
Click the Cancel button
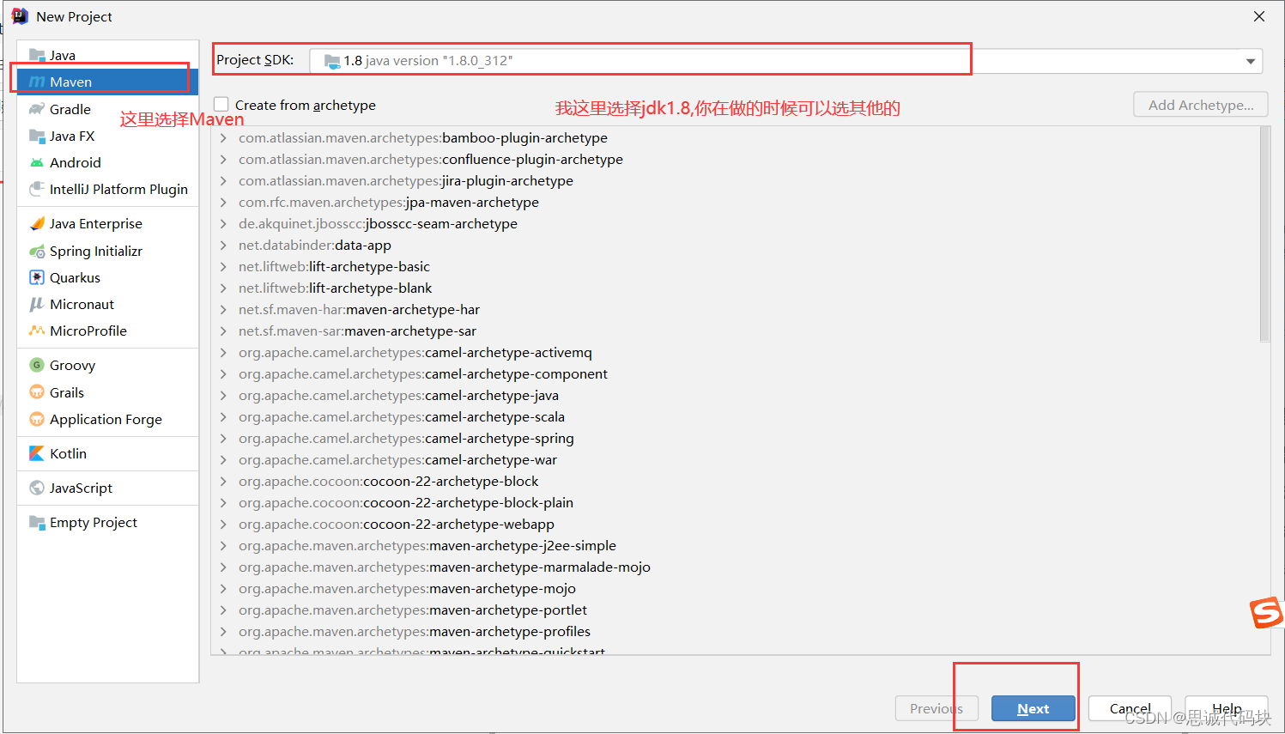coord(1130,708)
